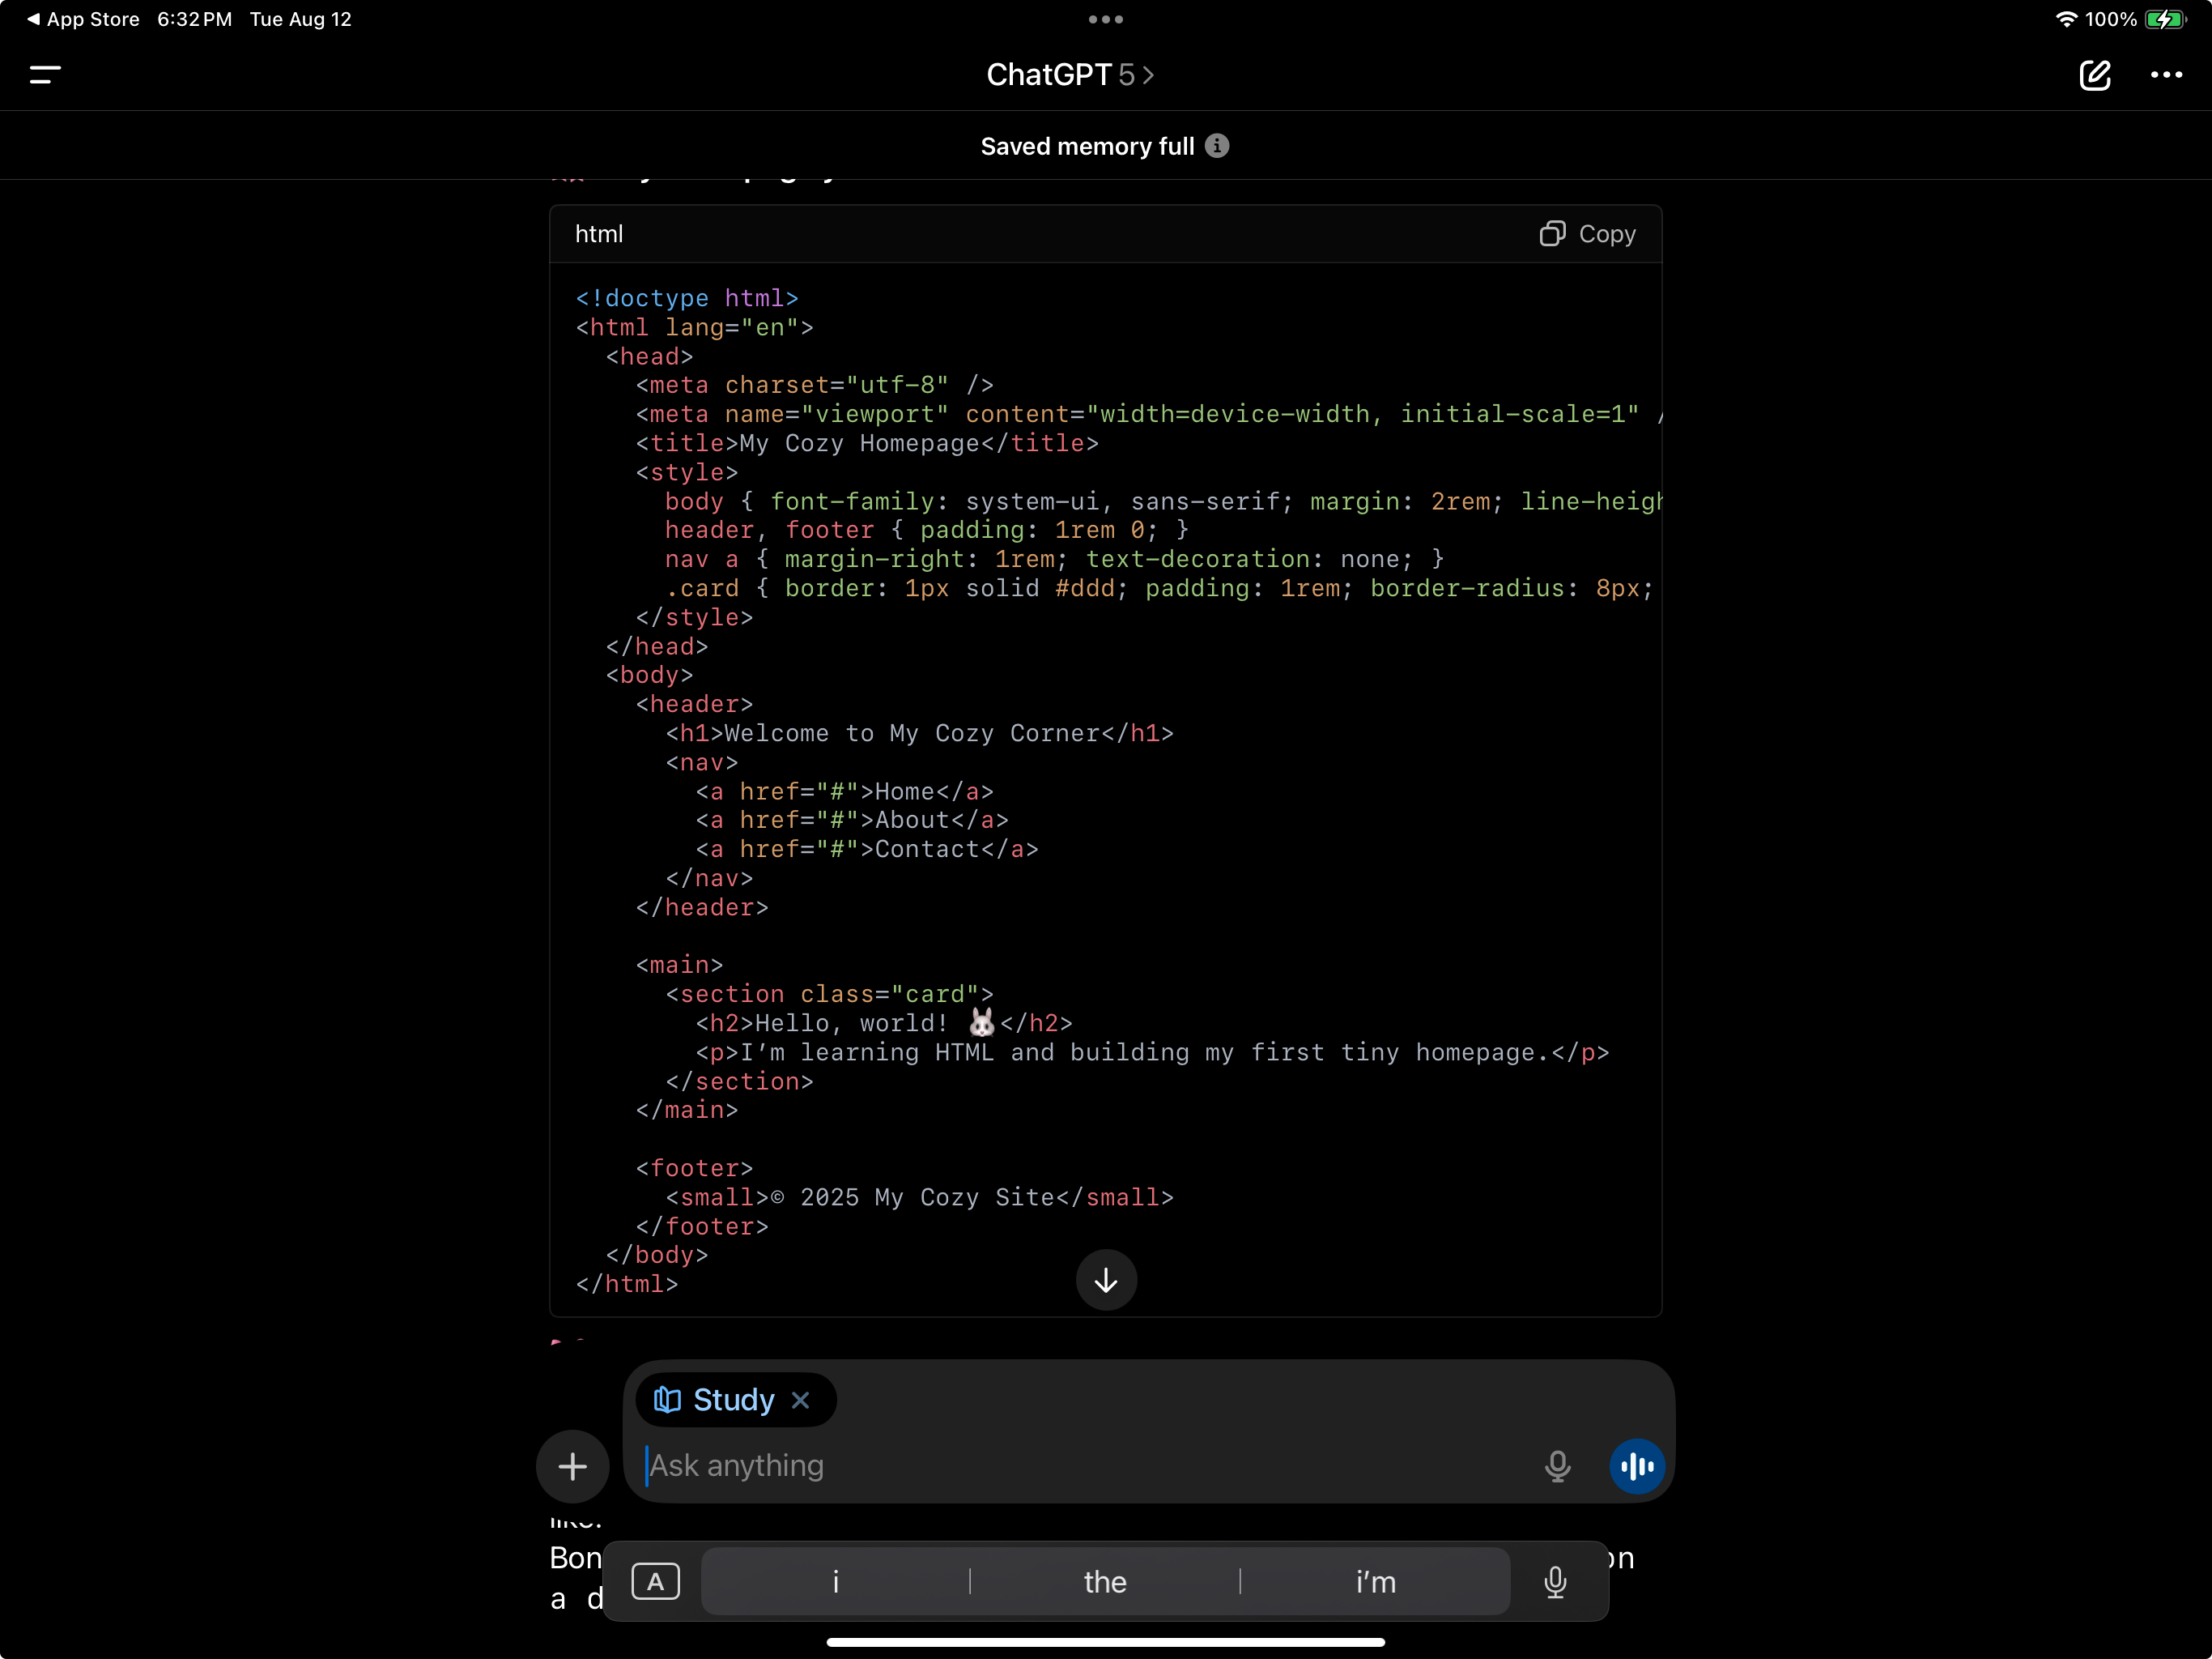Click the "I'm learning HTML" paragraph line

[1152, 1052]
